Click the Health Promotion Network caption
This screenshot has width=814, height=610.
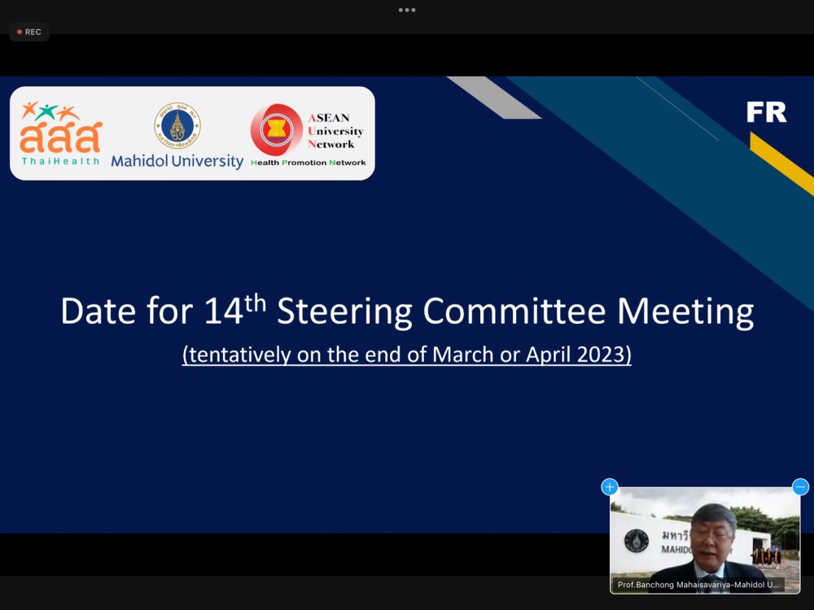pyautogui.click(x=308, y=163)
